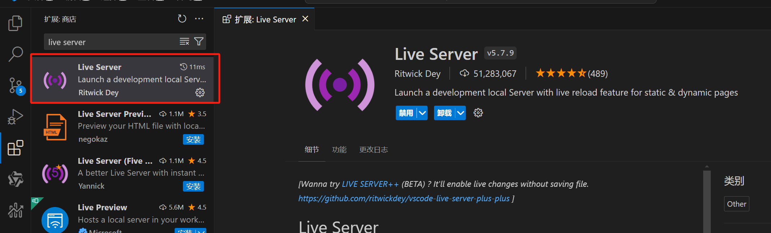This screenshot has height=233, width=771.
Task: Click the Five Server list icon
Action: pyautogui.click(x=55, y=173)
